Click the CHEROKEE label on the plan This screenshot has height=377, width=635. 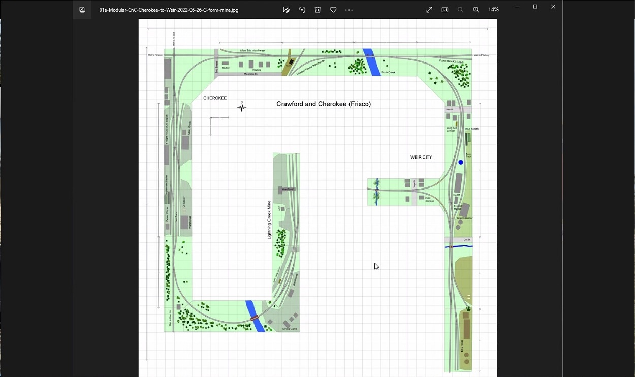click(215, 98)
